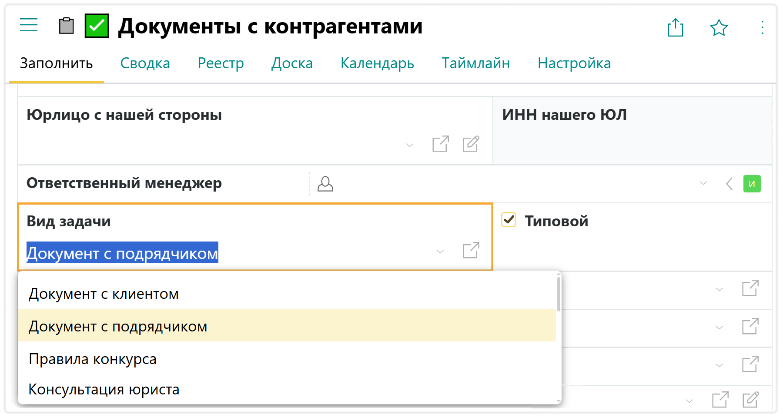Screen dimensions: 783x417
Task: Click the person icon for Ответственный менеджер
Action: [325, 184]
